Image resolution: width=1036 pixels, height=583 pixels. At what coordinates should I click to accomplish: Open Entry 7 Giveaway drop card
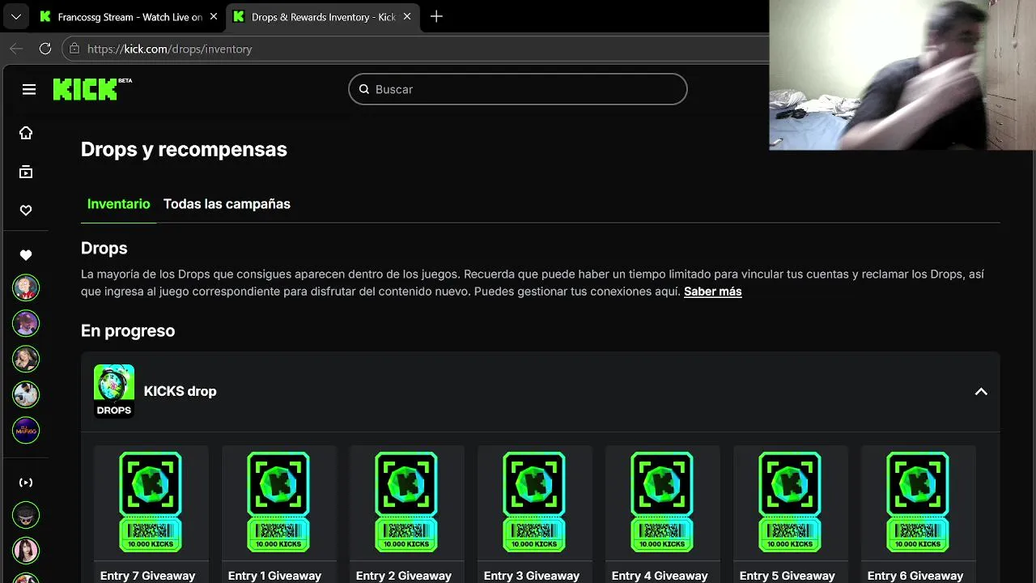coord(151,514)
